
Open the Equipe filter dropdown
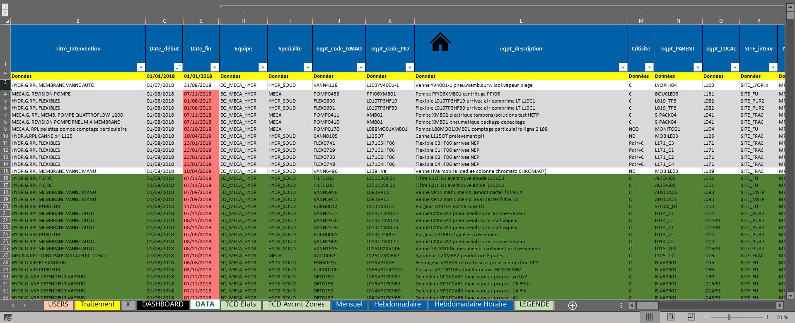pos(262,67)
